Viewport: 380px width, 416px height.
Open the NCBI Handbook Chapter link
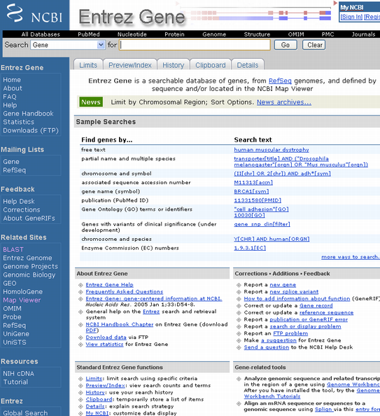[x=120, y=324]
